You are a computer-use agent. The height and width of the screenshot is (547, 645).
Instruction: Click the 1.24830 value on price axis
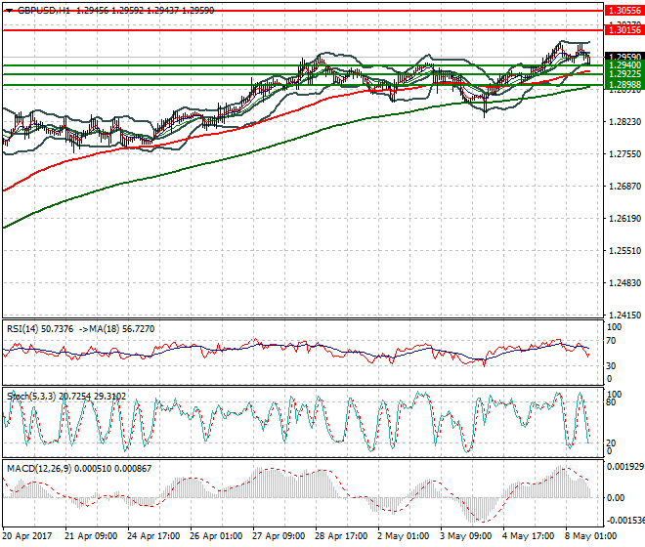click(624, 283)
